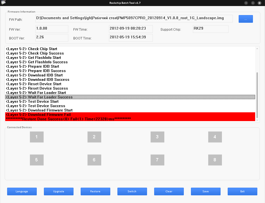
Task: Select log row 'Reset Device Success'
Action: (130, 88)
